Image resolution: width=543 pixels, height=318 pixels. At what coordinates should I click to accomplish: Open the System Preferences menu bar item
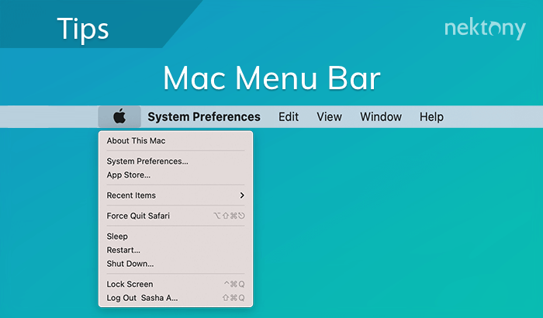coord(204,117)
